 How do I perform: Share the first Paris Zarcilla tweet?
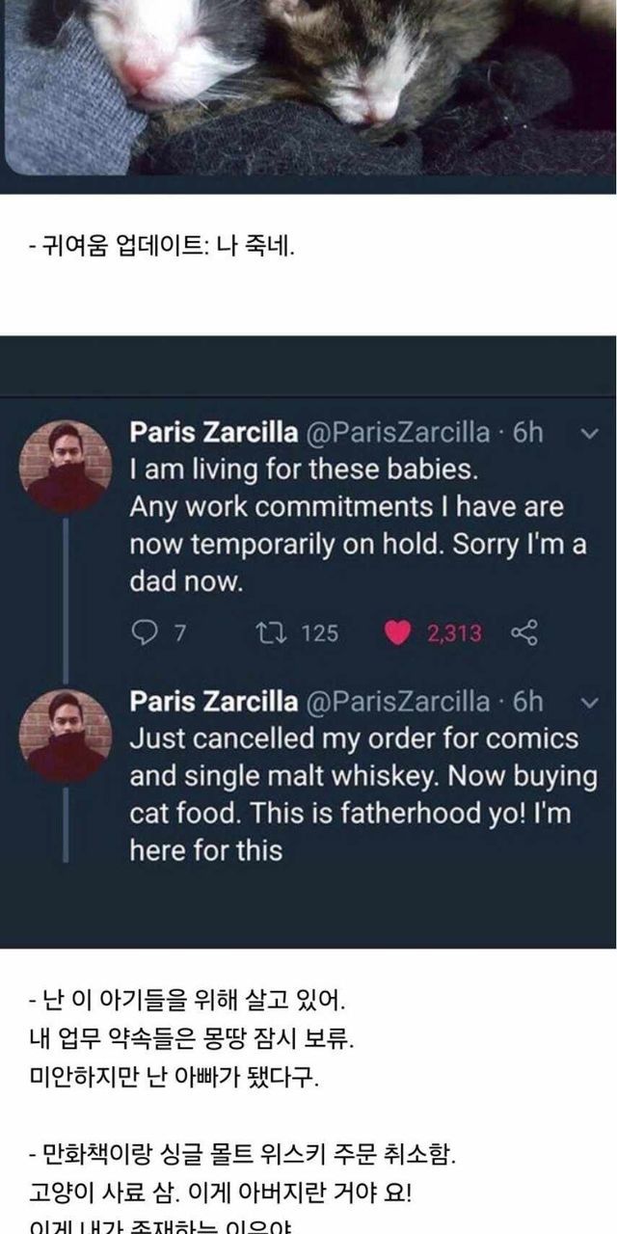coord(523,632)
